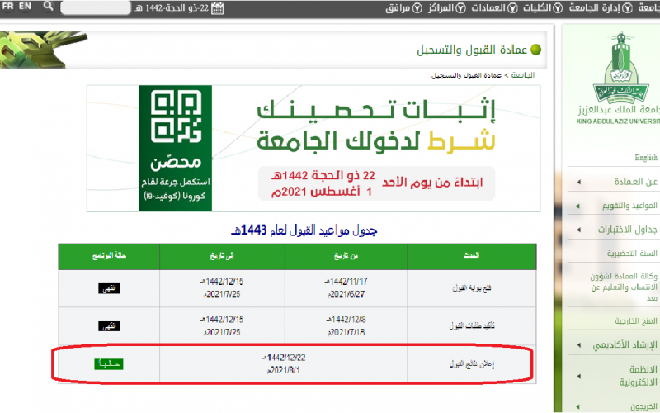Click the من تاريخ column header
Viewport: 660px width, 413px height.
[x=346, y=256]
